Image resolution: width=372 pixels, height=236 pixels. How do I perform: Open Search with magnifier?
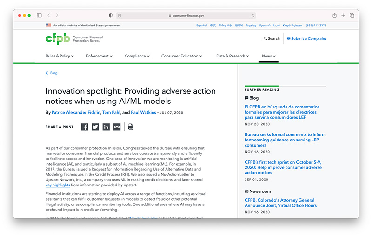272,38
